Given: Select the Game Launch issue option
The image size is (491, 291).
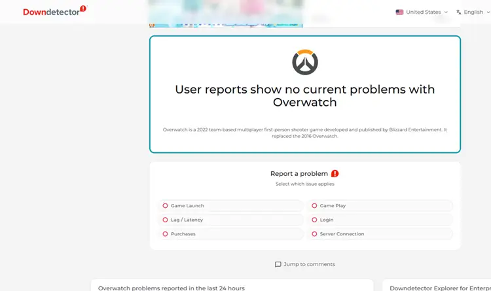Looking at the screenshot, I should (231, 205).
